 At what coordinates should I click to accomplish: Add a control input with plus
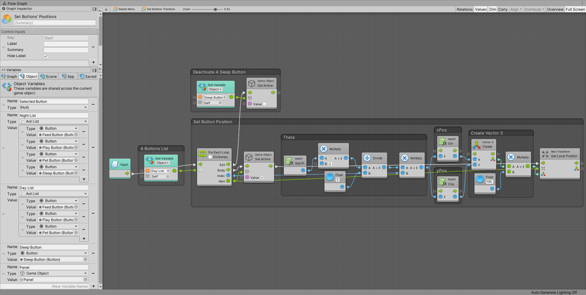click(93, 62)
